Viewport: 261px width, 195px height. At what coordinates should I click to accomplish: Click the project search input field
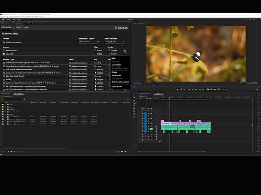[12, 99]
